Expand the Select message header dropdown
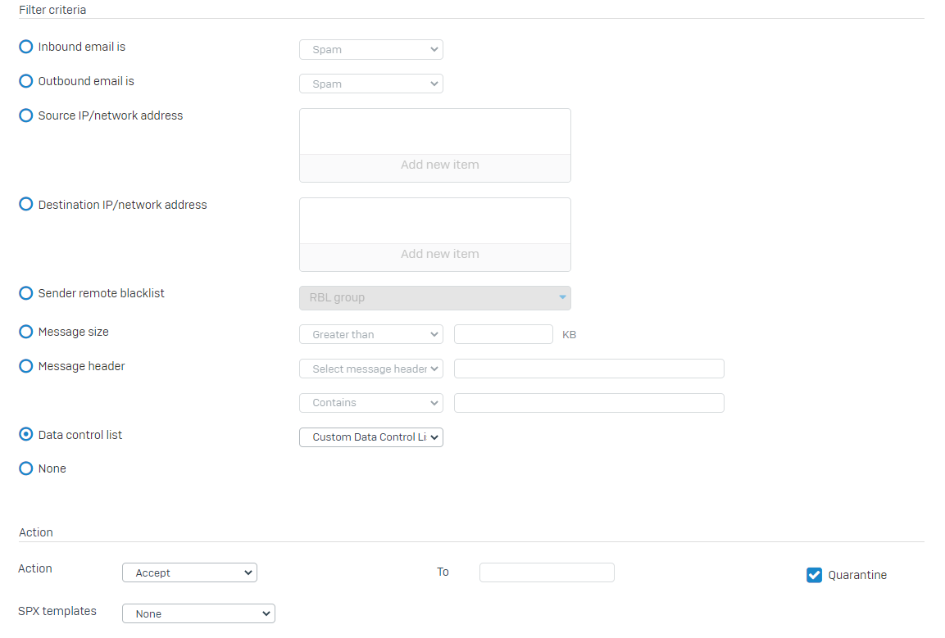 (370, 369)
